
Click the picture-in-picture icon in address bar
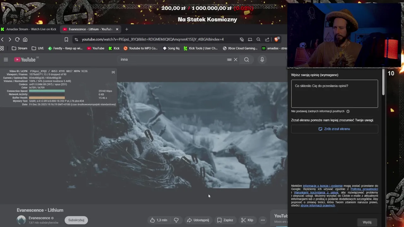[x=250, y=39]
